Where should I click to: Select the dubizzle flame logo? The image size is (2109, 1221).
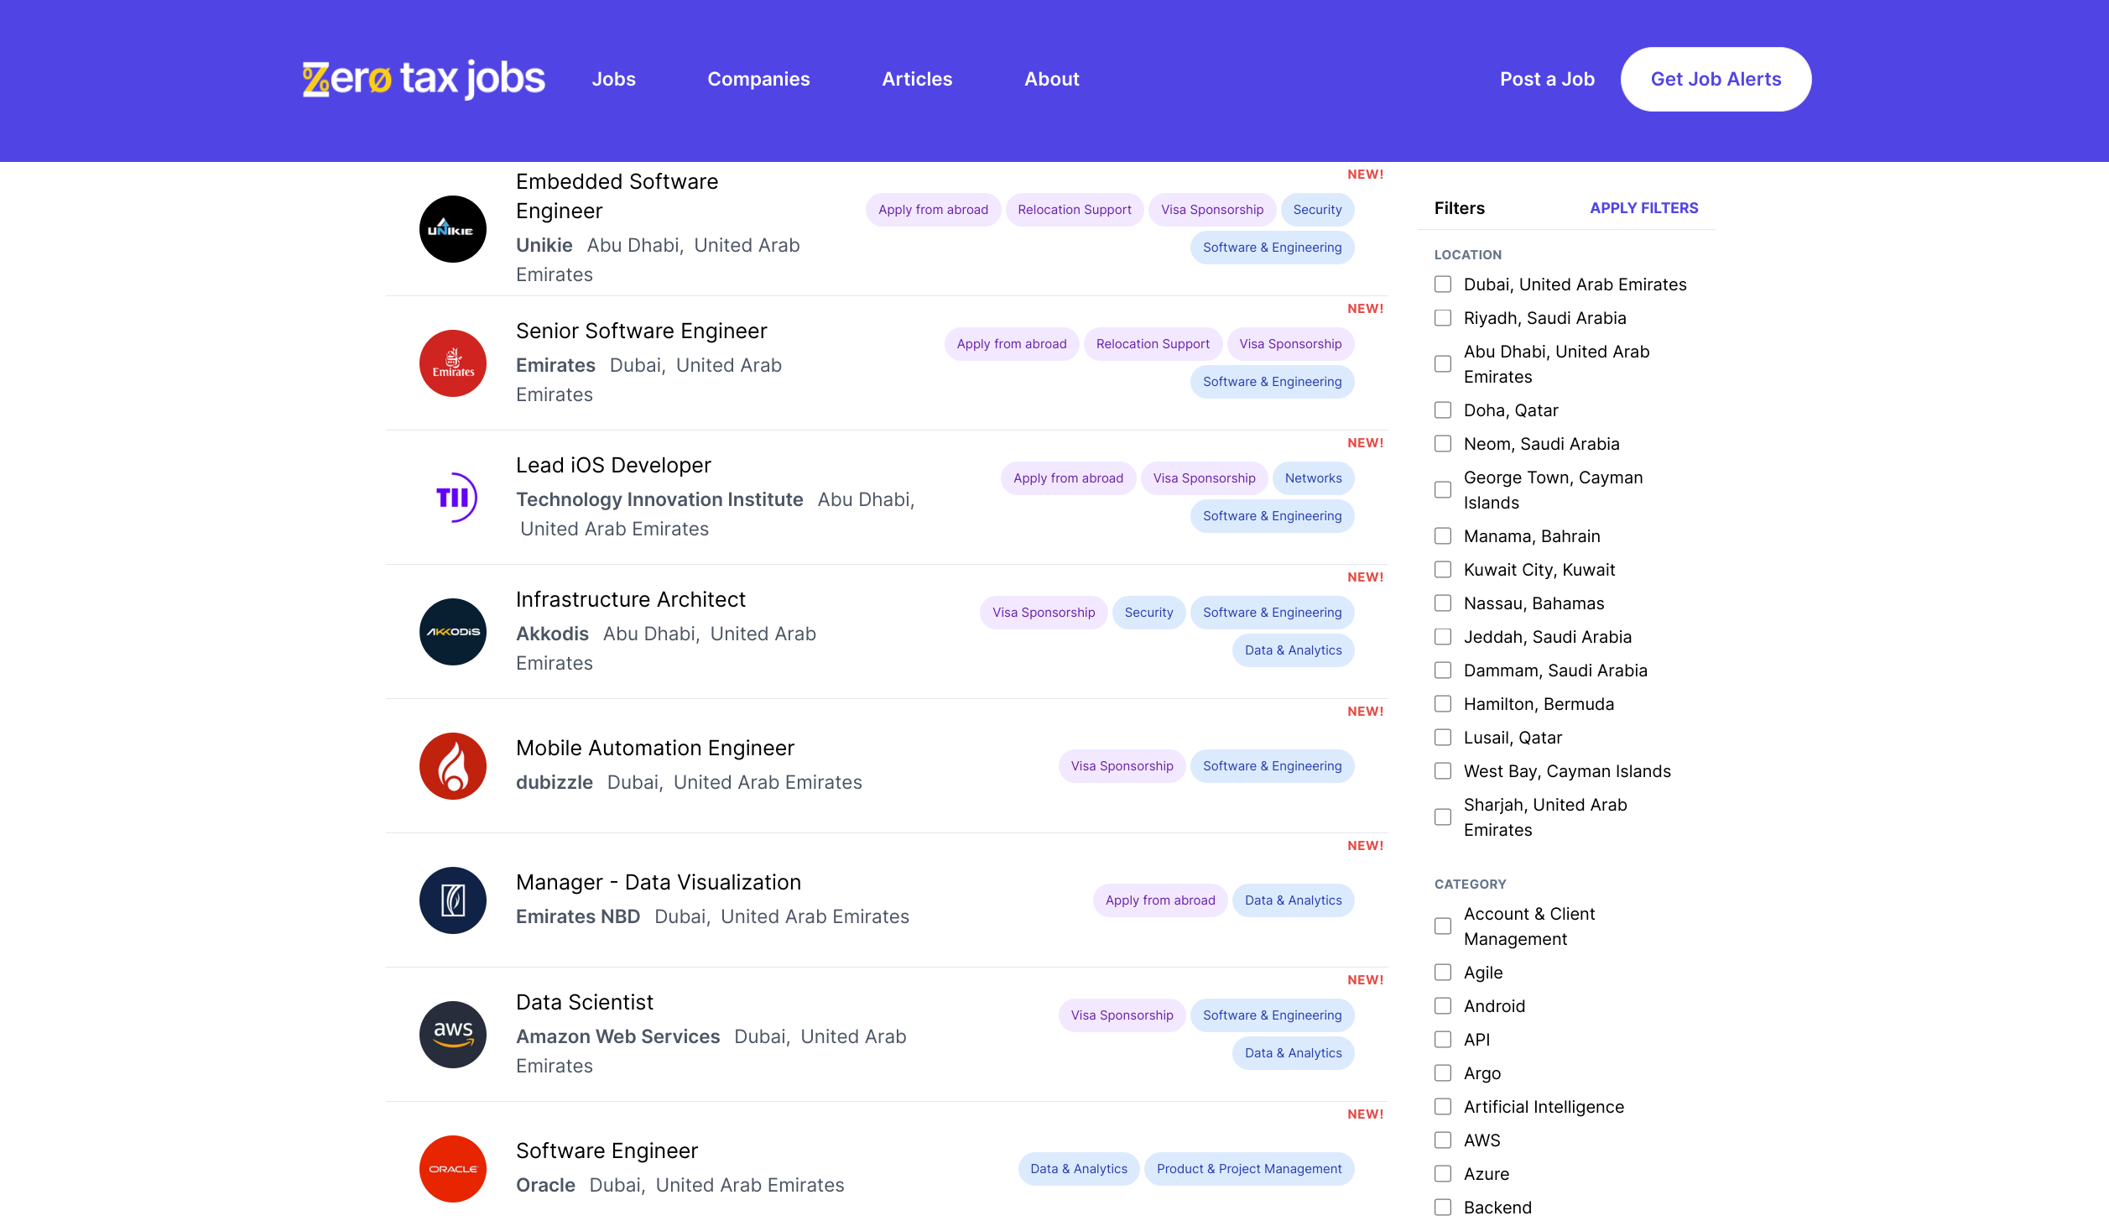click(x=453, y=766)
